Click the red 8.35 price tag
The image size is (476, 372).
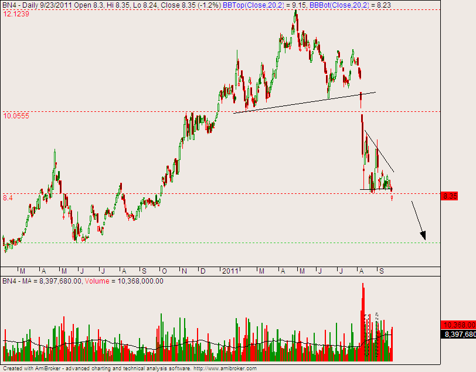(449, 196)
